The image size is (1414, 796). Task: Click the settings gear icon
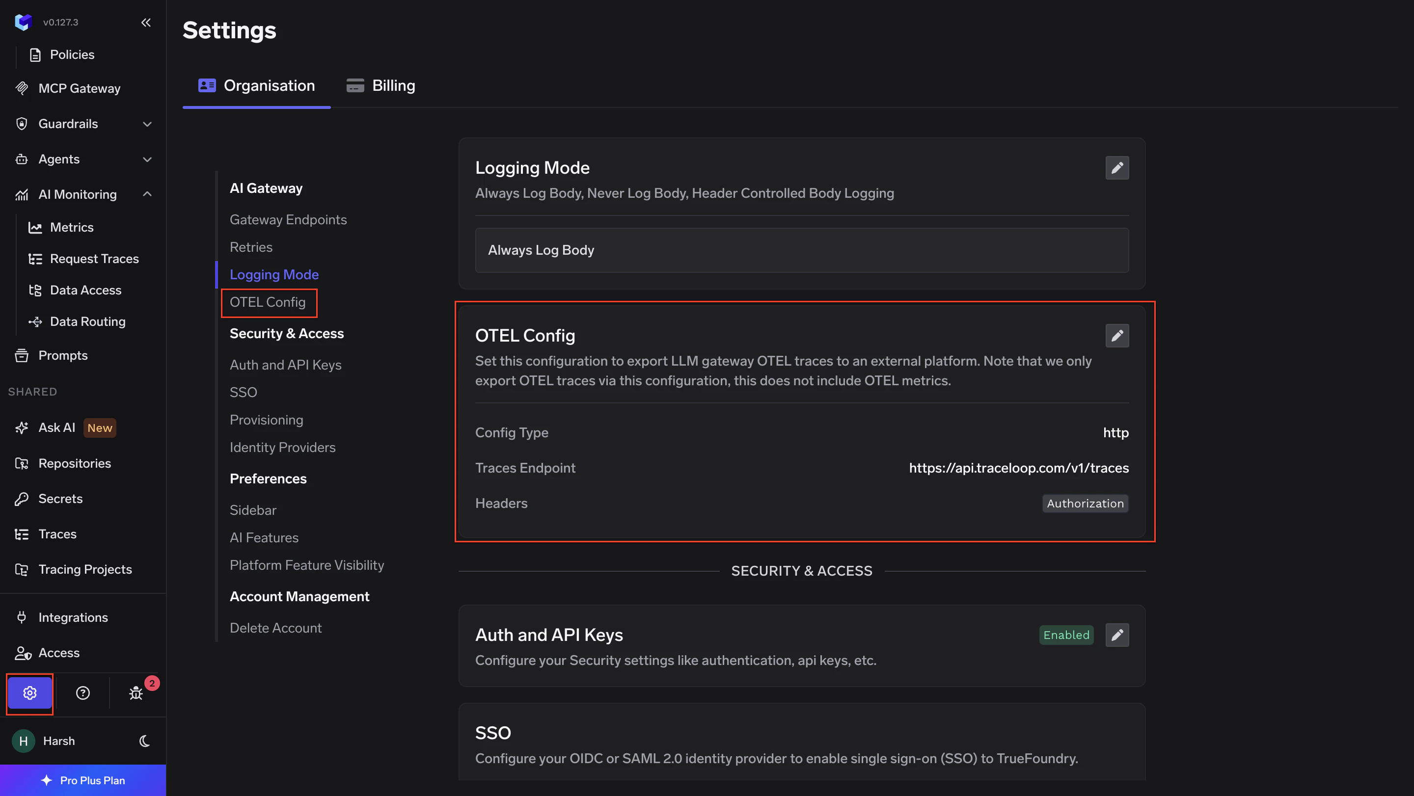(x=29, y=693)
